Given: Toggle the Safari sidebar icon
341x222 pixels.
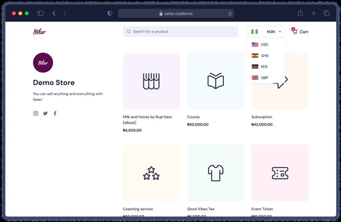Looking at the screenshot, I should pos(40,13).
